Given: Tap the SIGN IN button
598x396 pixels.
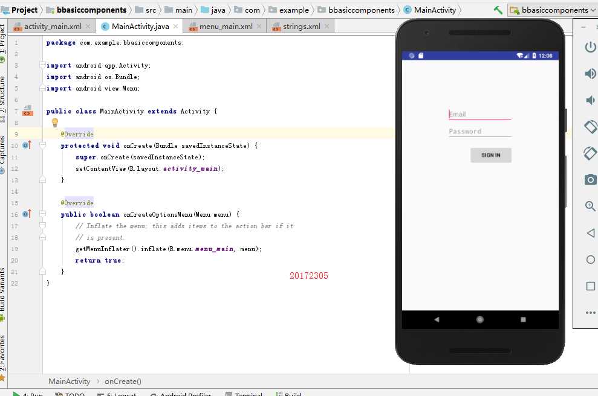Looking at the screenshot, I should (x=491, y=155).
